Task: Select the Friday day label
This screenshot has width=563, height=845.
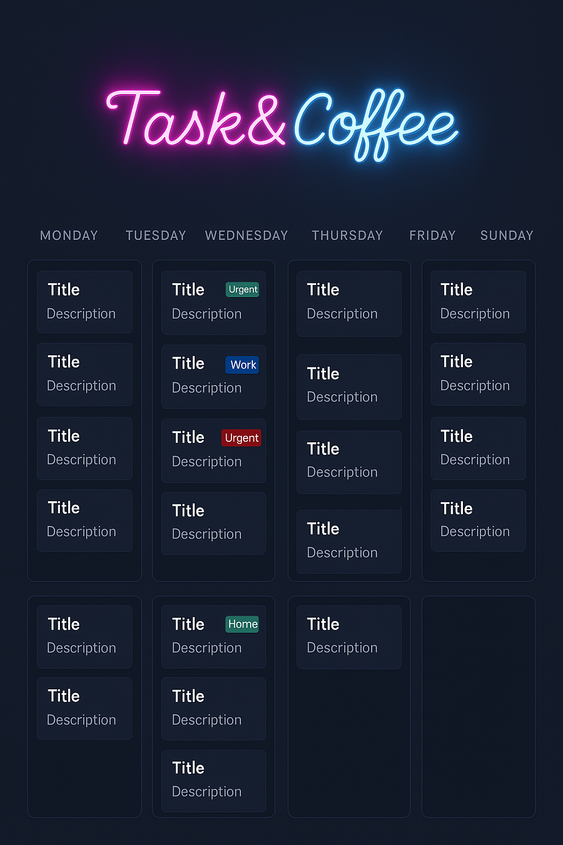Action: (432, 235)
